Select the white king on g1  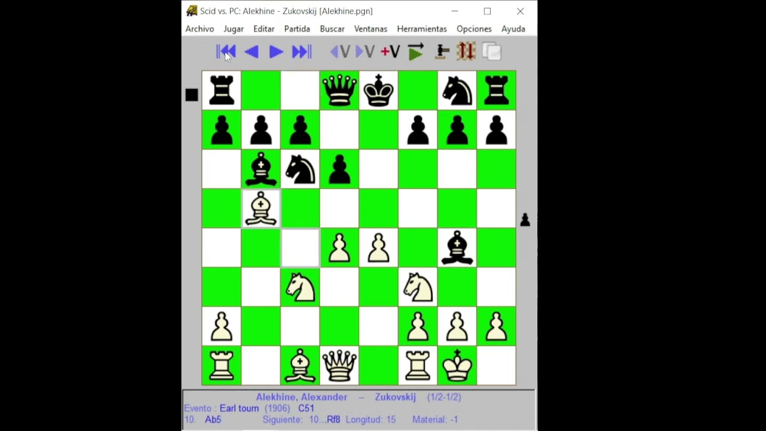point(457,365)
